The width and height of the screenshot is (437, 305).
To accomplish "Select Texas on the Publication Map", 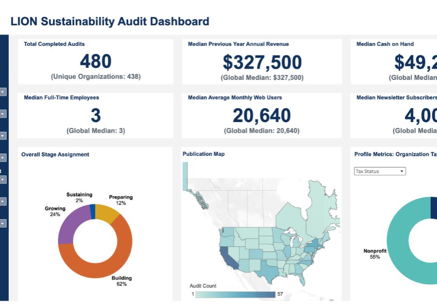I will pos(269,272).
